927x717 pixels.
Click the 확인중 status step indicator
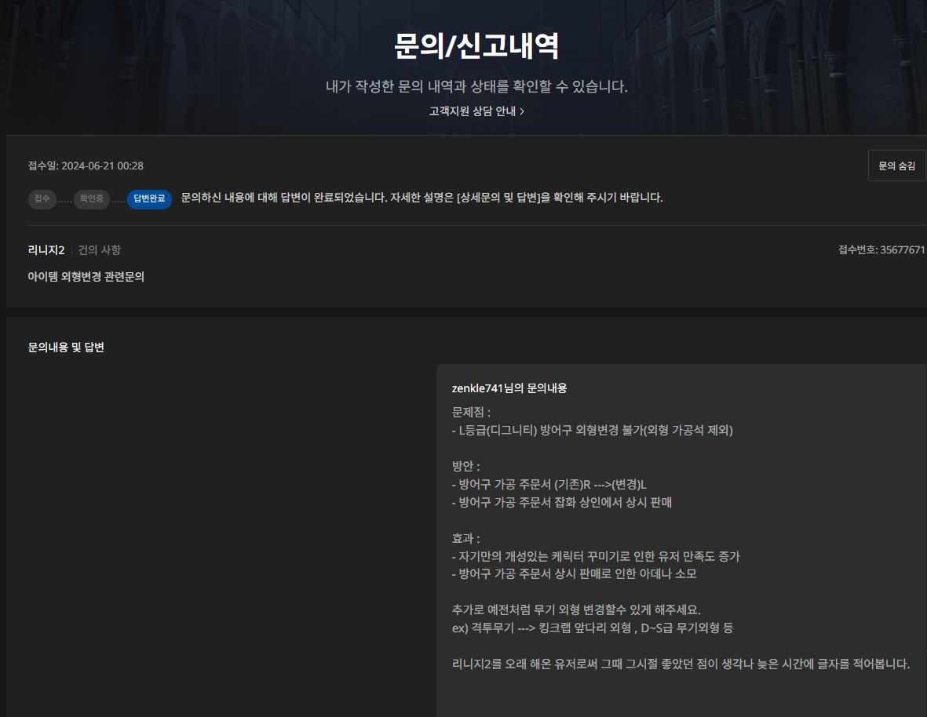pos(92,199)
